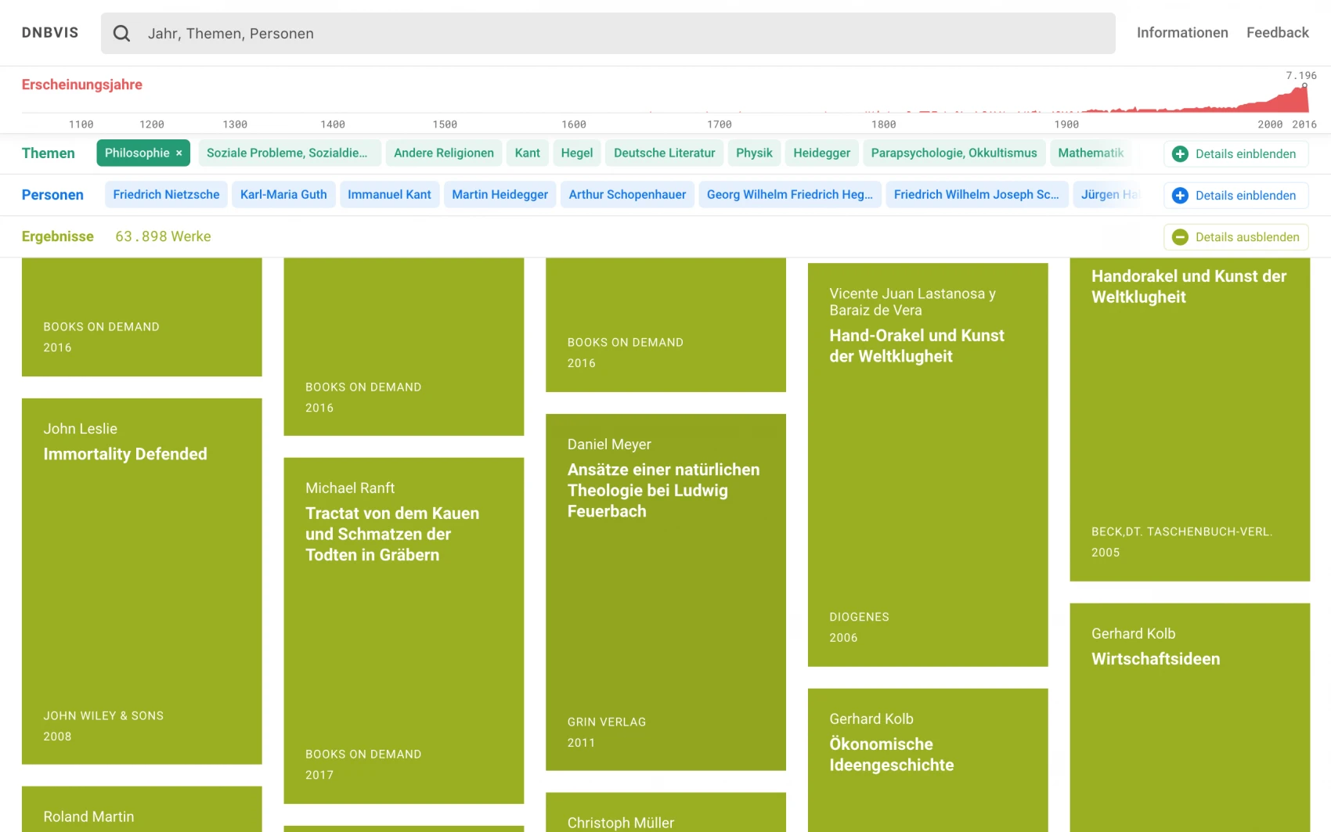Screen dimensions: 1331x832
Task: Select Friedrich Nietzsche person filter
Action: click(166, 195)
